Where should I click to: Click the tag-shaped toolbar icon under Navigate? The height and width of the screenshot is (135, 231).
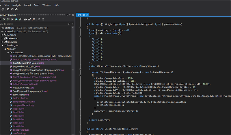click(x=12, y=9)
